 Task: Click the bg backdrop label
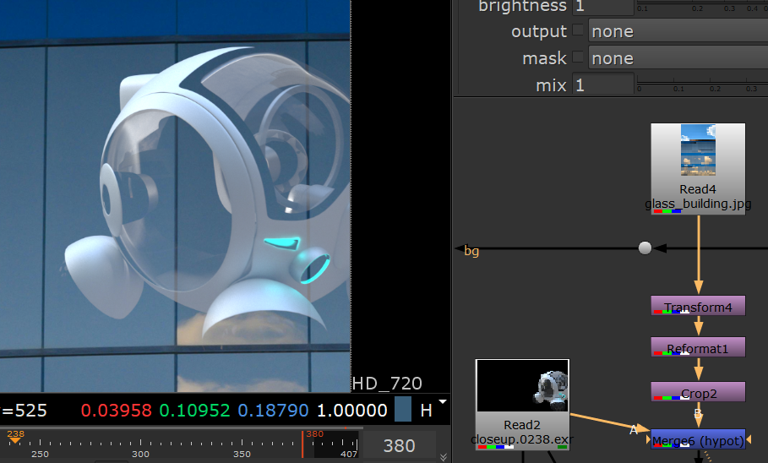[x=471, y=251]
